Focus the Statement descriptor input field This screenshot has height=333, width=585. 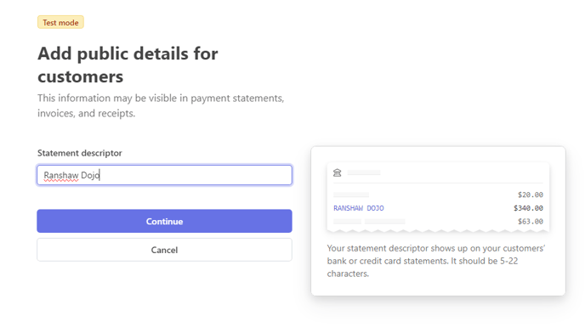click(x=164, y=175)
